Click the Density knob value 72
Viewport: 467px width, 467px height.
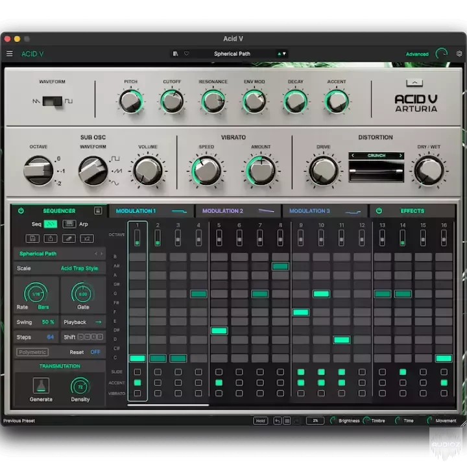(80, 387)
